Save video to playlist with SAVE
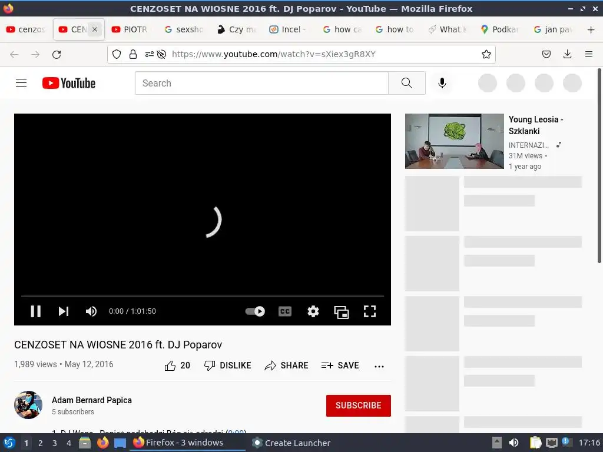The image size is (603, 452). point(340,365)
